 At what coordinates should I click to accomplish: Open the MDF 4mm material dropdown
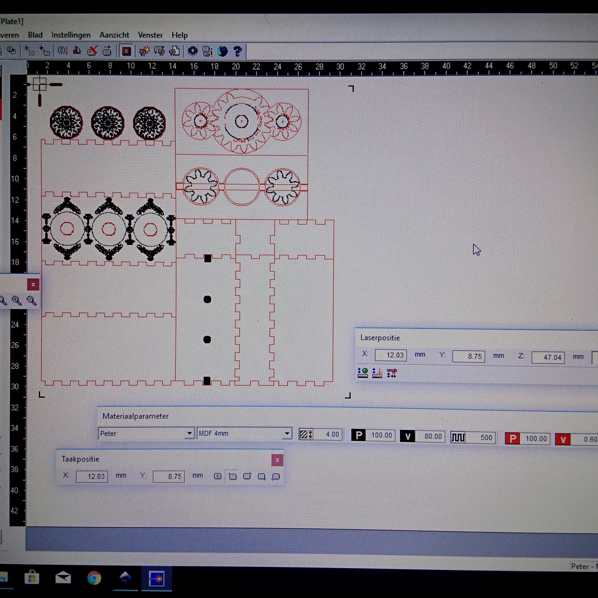pos(287,434)
